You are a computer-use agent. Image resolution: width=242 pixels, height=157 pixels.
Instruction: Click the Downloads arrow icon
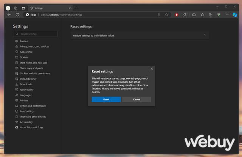pos(17,84)
